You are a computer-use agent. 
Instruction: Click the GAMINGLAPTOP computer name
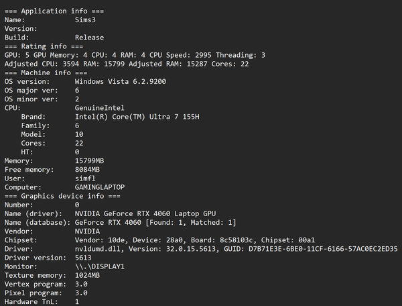click(100, 187)
